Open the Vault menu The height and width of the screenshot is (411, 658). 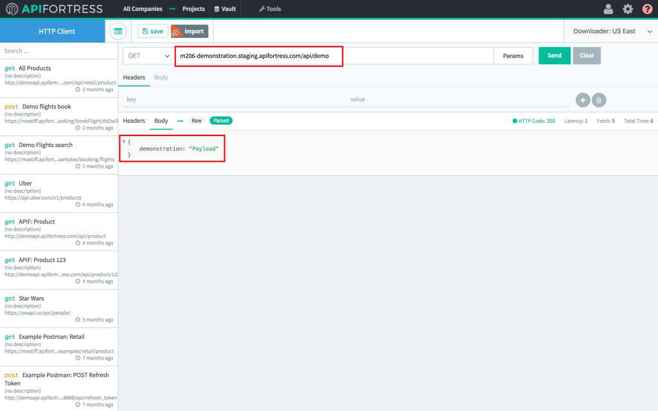click(225, 9)
